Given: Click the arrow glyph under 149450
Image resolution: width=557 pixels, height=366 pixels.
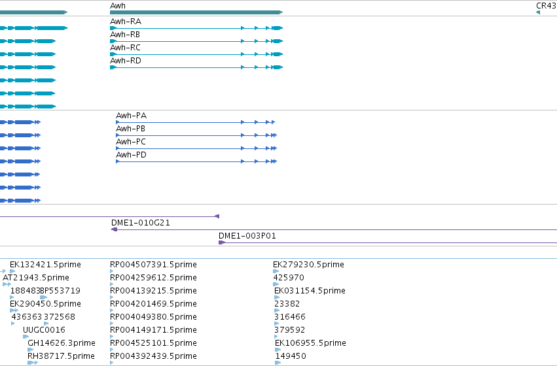Looking at the screenshot, I should (278, 363).
